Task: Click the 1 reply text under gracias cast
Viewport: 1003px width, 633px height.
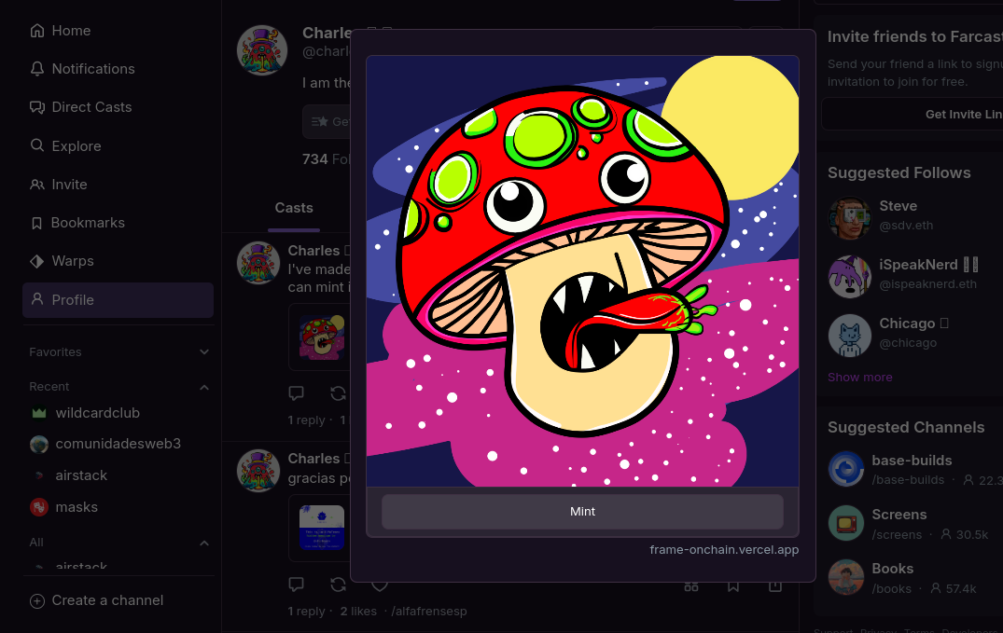Action: point(306,612)
